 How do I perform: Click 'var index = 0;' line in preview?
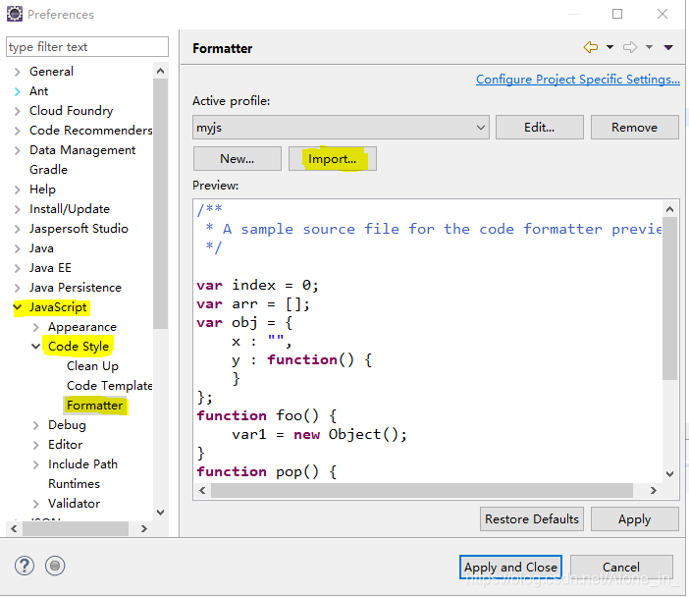click(x=257, y=286)
